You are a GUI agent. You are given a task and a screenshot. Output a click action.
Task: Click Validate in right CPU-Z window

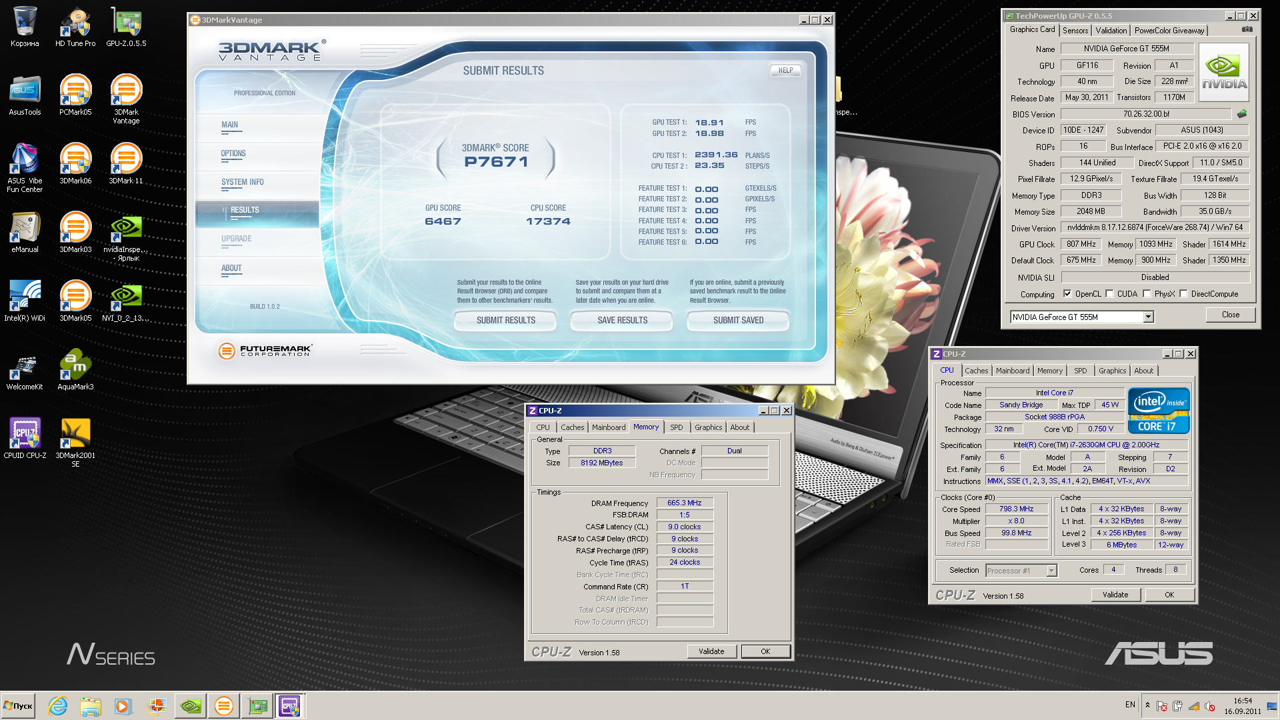point(1115,595)
